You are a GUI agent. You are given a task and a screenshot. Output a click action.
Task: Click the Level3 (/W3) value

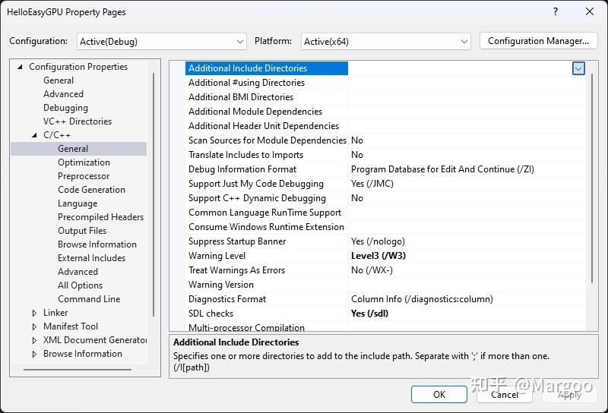click(x=378, y=256)
